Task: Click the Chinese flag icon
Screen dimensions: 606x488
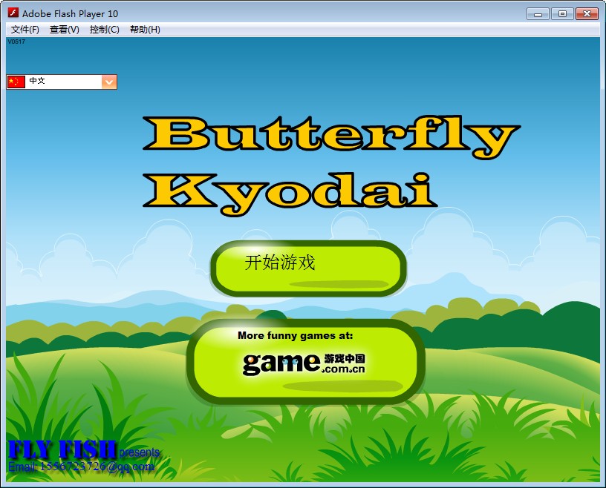Action: point(16,82)
